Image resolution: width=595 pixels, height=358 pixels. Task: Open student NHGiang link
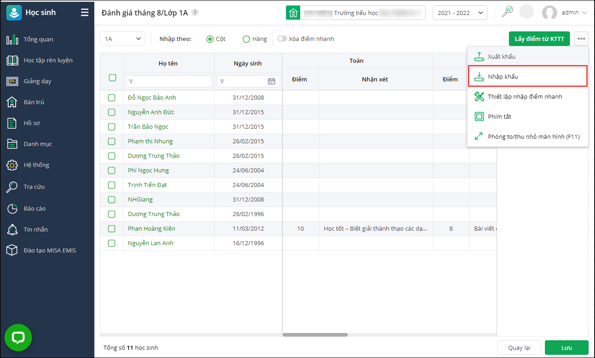140,200
